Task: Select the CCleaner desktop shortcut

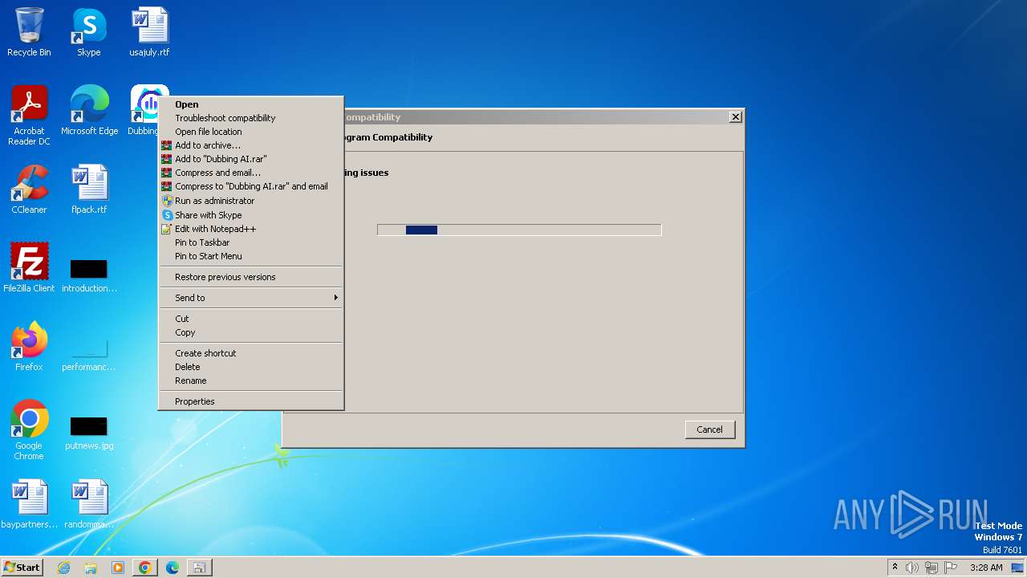Action: tap(29, 189)
